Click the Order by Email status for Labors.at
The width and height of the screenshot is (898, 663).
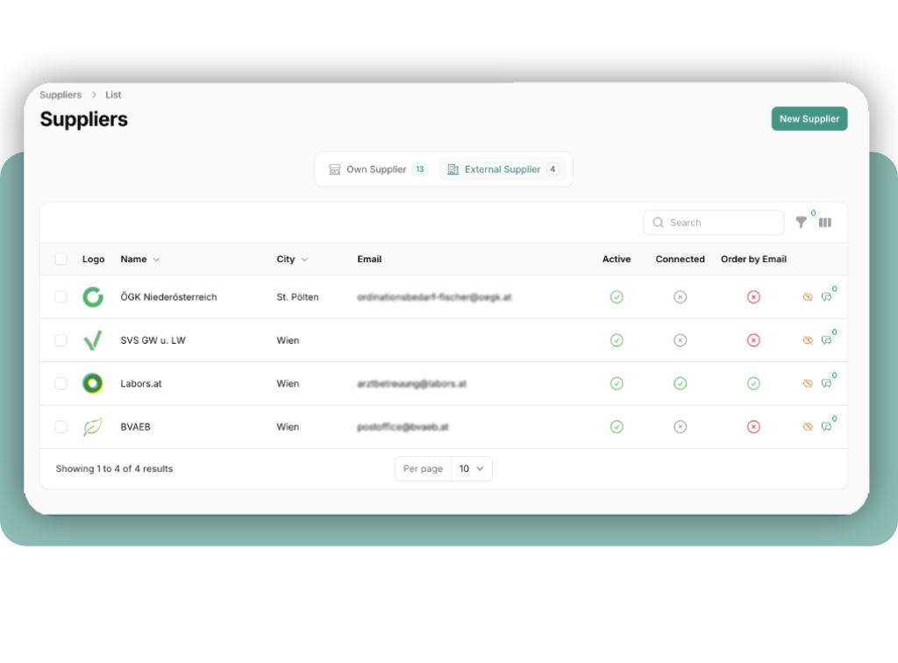pyautogui.click(x=753, y=383)
